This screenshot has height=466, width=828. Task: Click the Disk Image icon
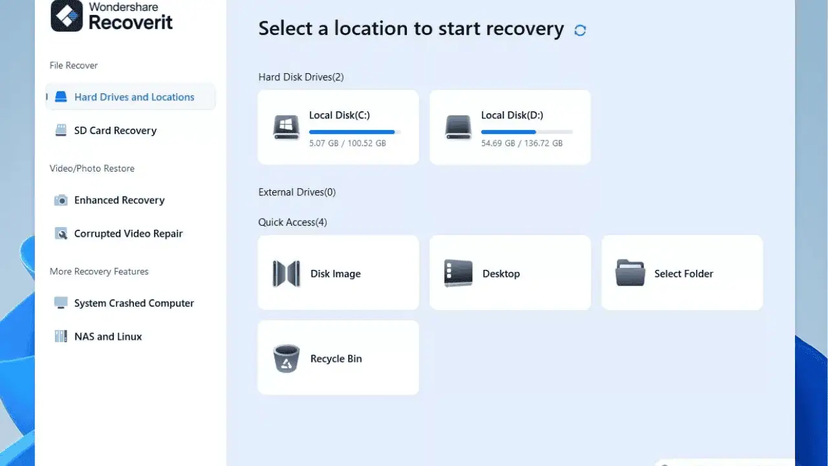pyautogui.click(x=286, y=274)
